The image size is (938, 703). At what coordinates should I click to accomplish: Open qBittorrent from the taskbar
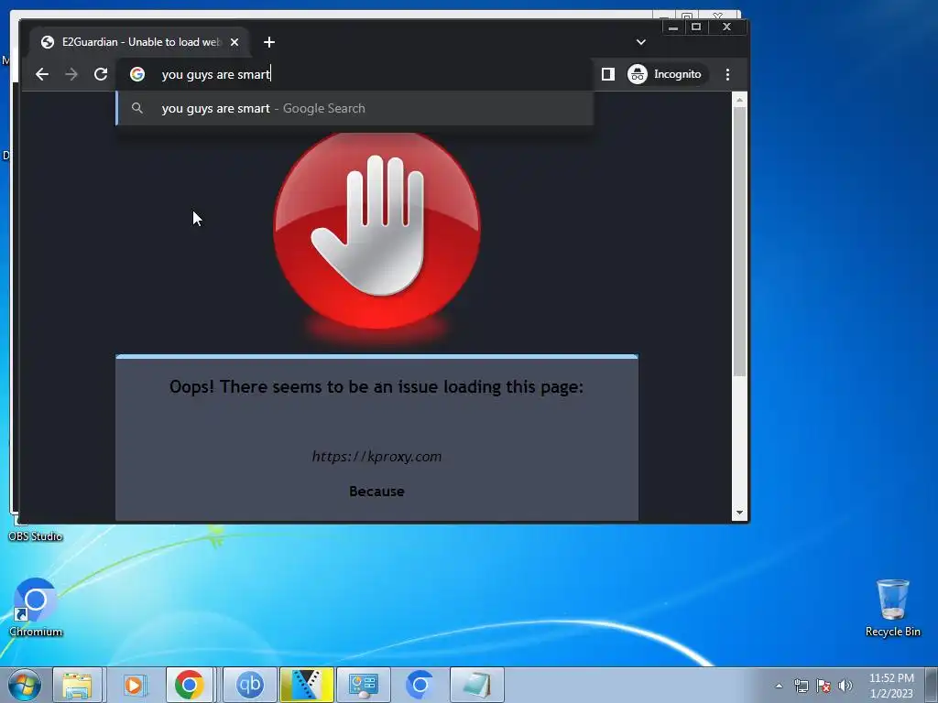[x=250, y=685]
